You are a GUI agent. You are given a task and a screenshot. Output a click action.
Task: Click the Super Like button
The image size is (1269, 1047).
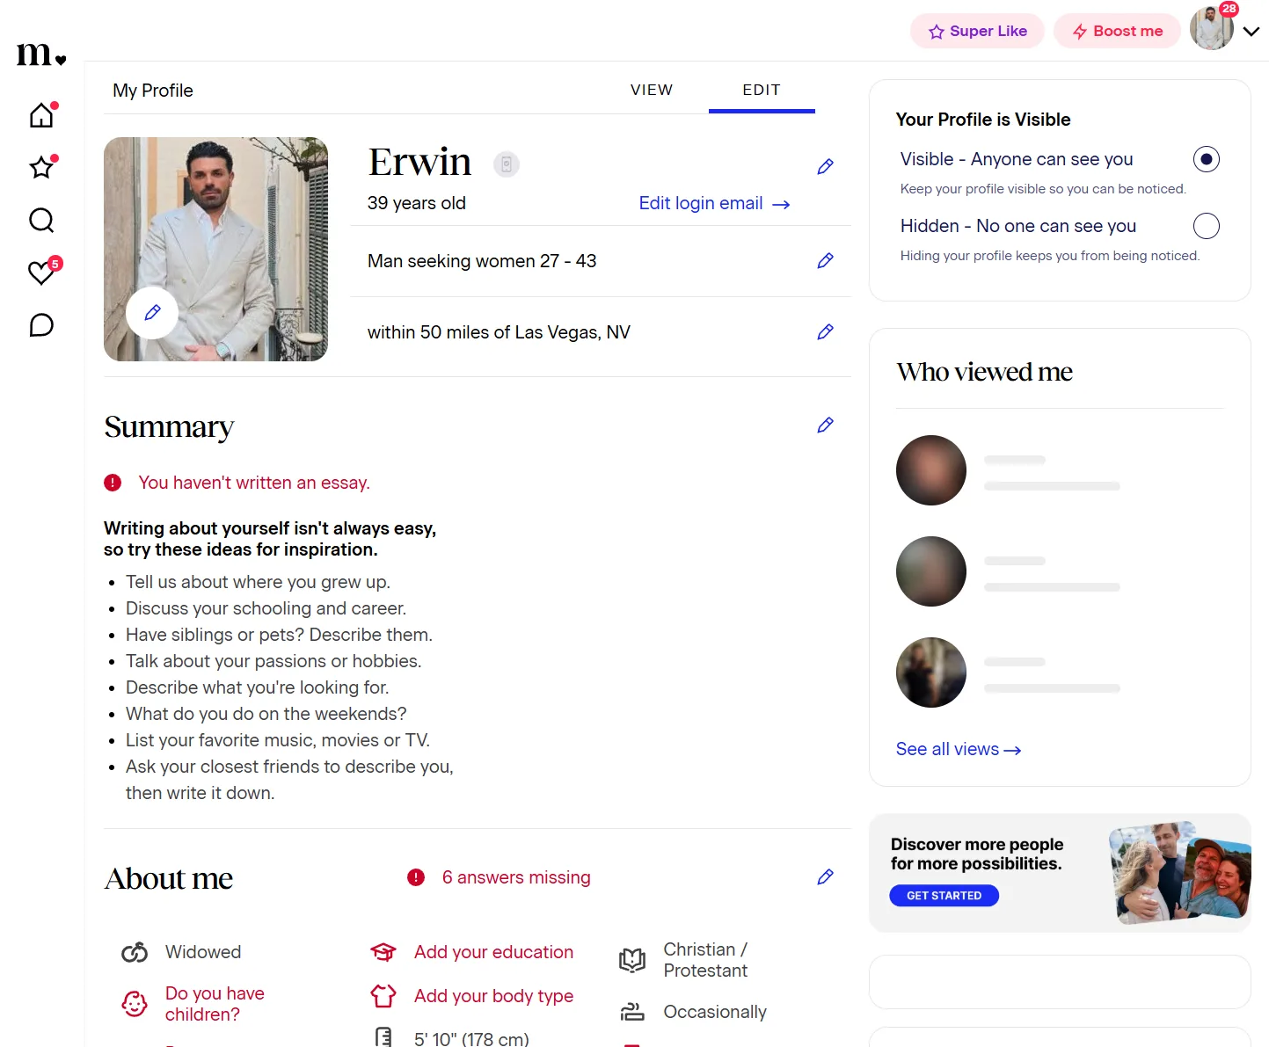coord(977,31)
